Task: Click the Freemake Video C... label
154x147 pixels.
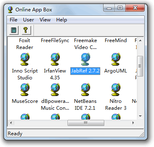Action: [x=85, y=44]
